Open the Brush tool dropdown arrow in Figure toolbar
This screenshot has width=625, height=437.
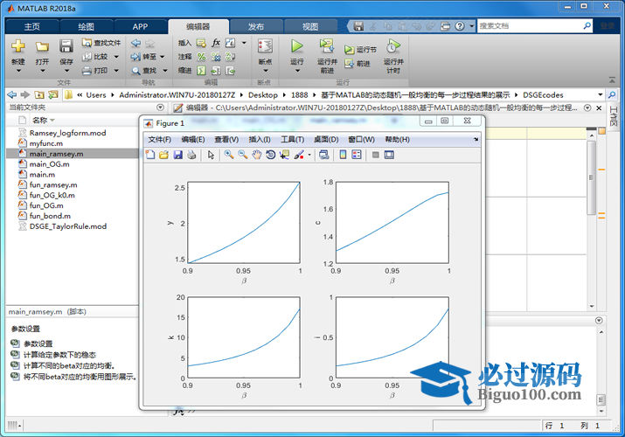(309, 155)
